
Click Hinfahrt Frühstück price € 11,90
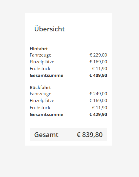[x=99, y=68]
